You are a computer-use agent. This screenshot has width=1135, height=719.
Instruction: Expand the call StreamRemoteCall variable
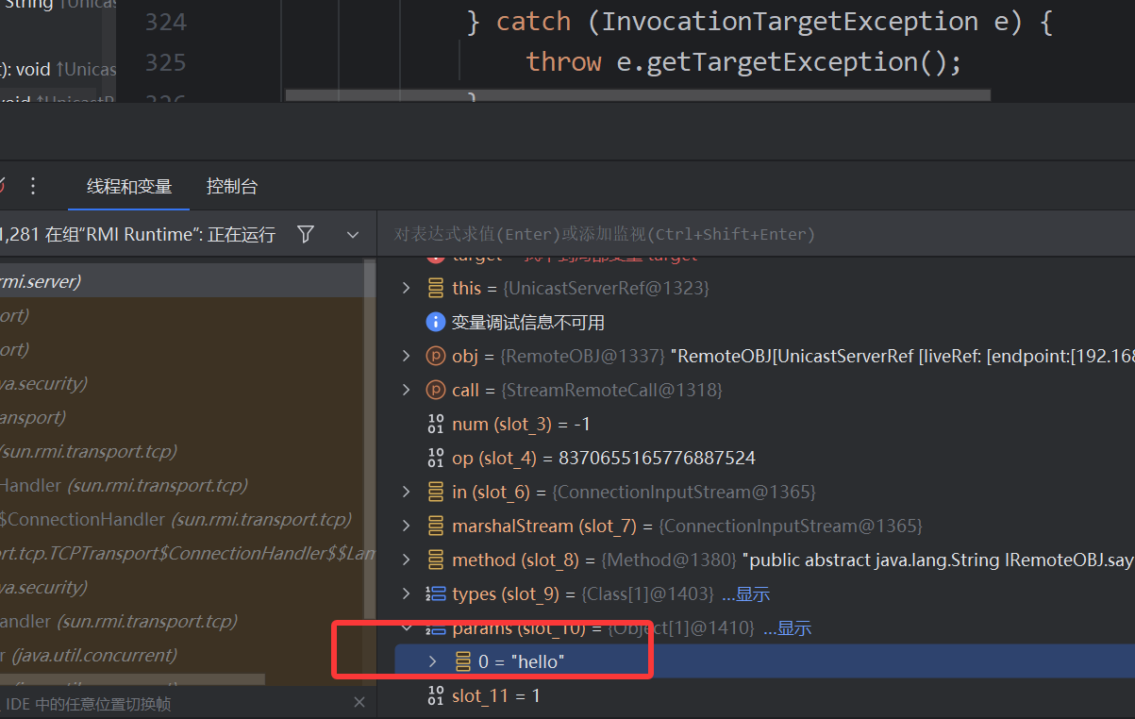click(407, 390)
